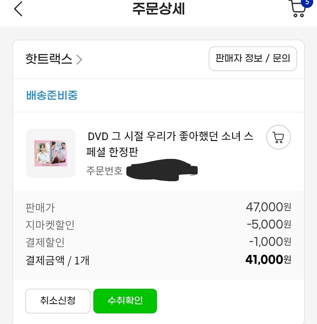Open the 핫트랙스 seller shop link
Viewport: 317px width, 324px height.
point(49,59)
